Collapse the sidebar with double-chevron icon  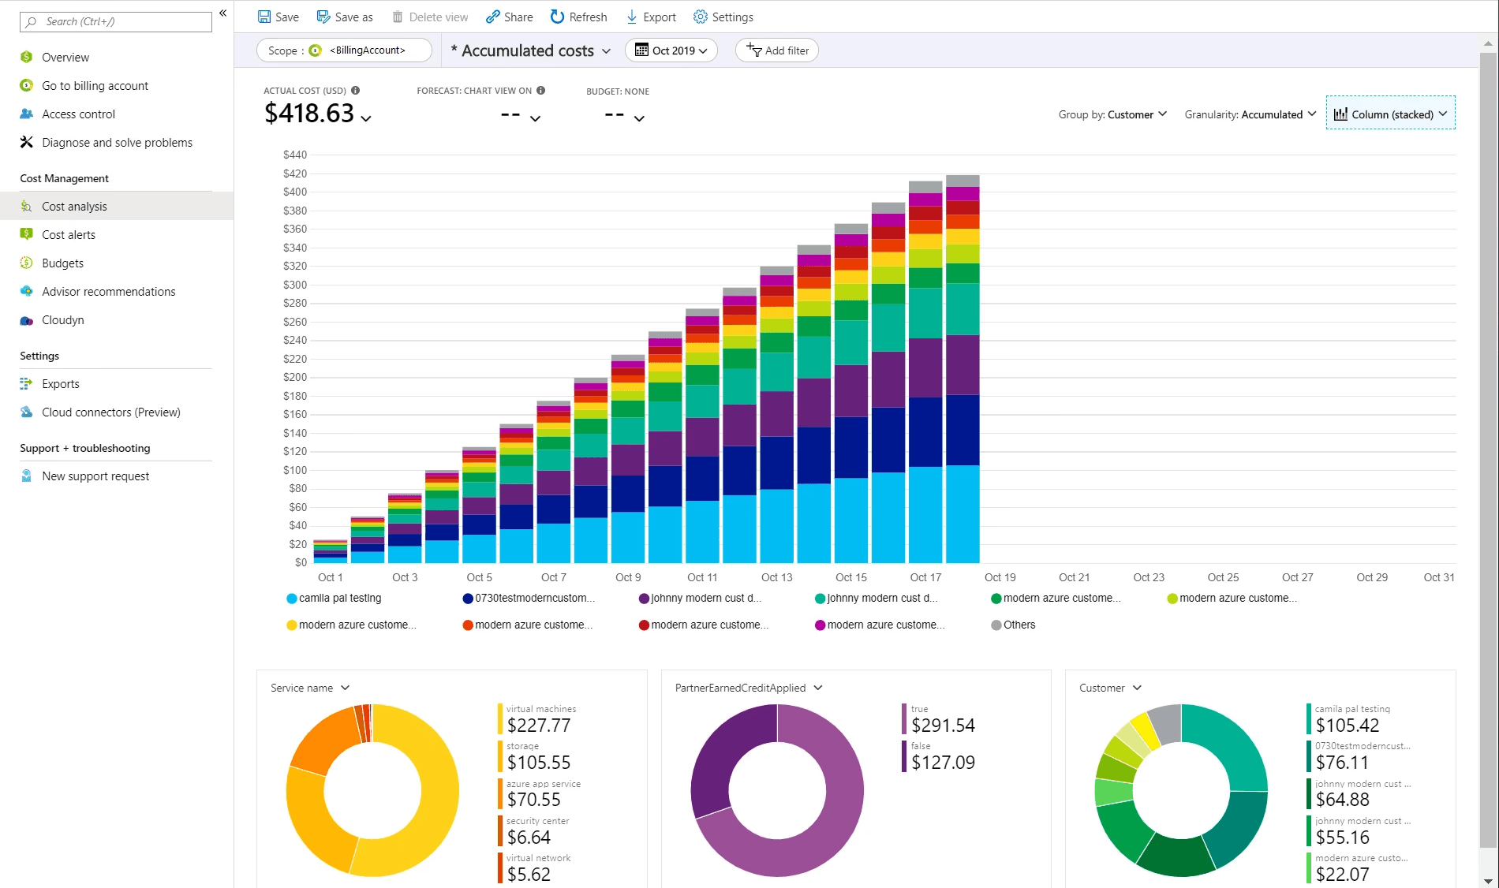222,13
